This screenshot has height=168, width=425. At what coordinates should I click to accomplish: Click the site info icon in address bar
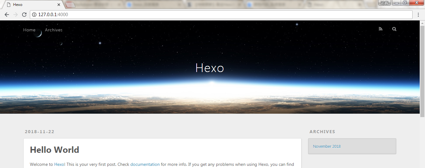pos(34,15)
